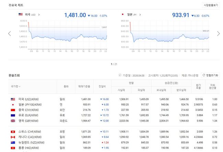Click the Swiss flag in the CHF/KRW row
Image resolution: width=223 pixels, height=152 pixels.
point(13,131)
